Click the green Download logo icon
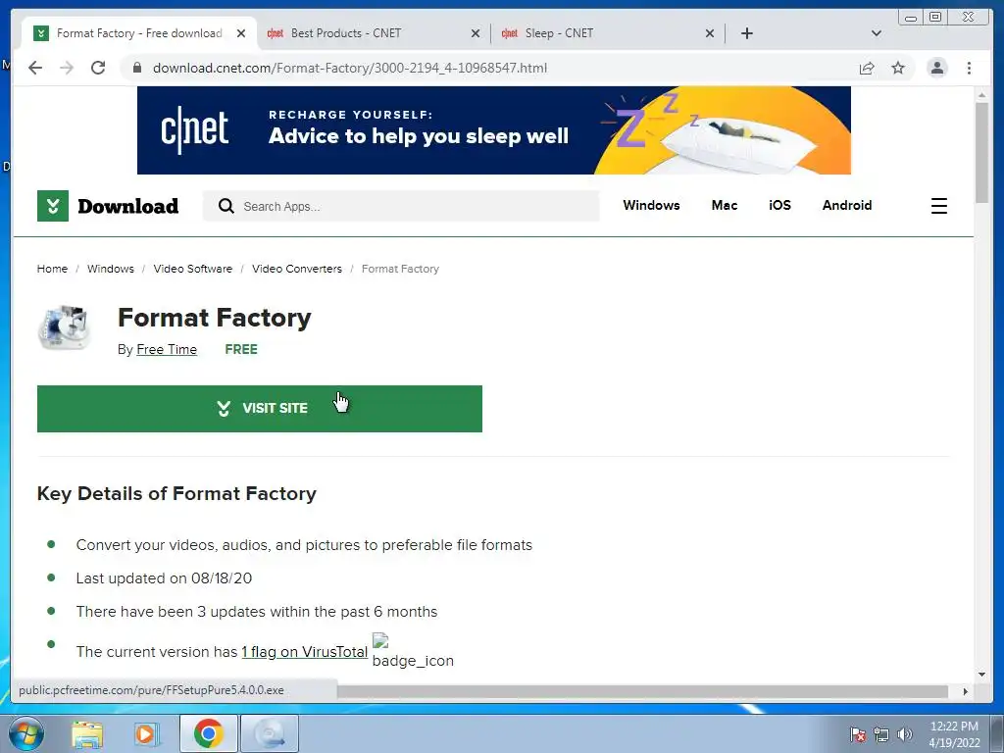Viewport: 1004px width, 753px height. pos(53,206)
